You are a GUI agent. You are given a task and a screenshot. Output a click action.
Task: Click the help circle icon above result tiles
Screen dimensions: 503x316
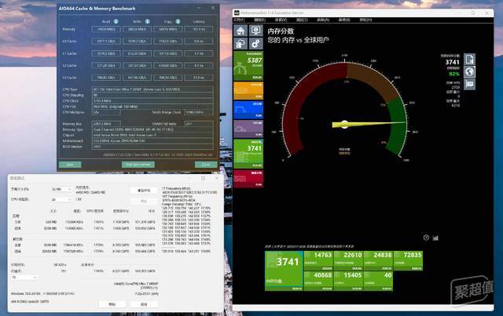click(x=426, y=238)
